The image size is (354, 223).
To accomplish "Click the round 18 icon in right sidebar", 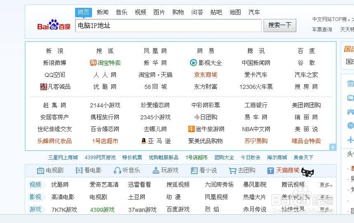I will 351,125.
